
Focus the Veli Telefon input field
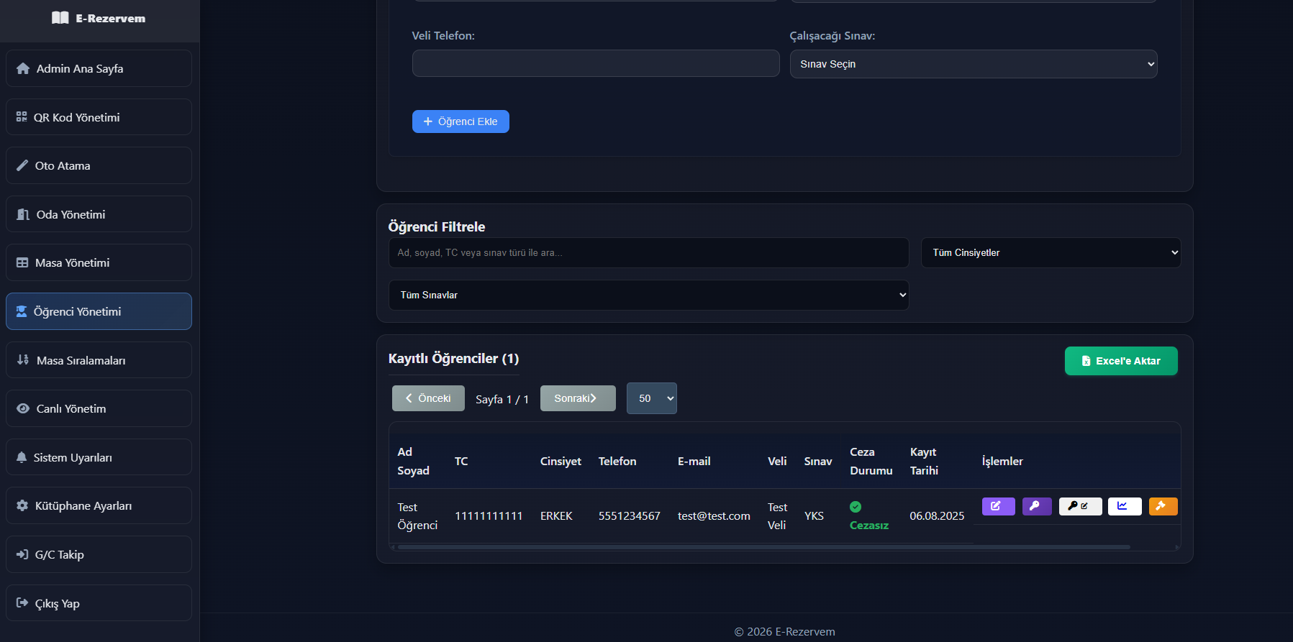(596, 63)
